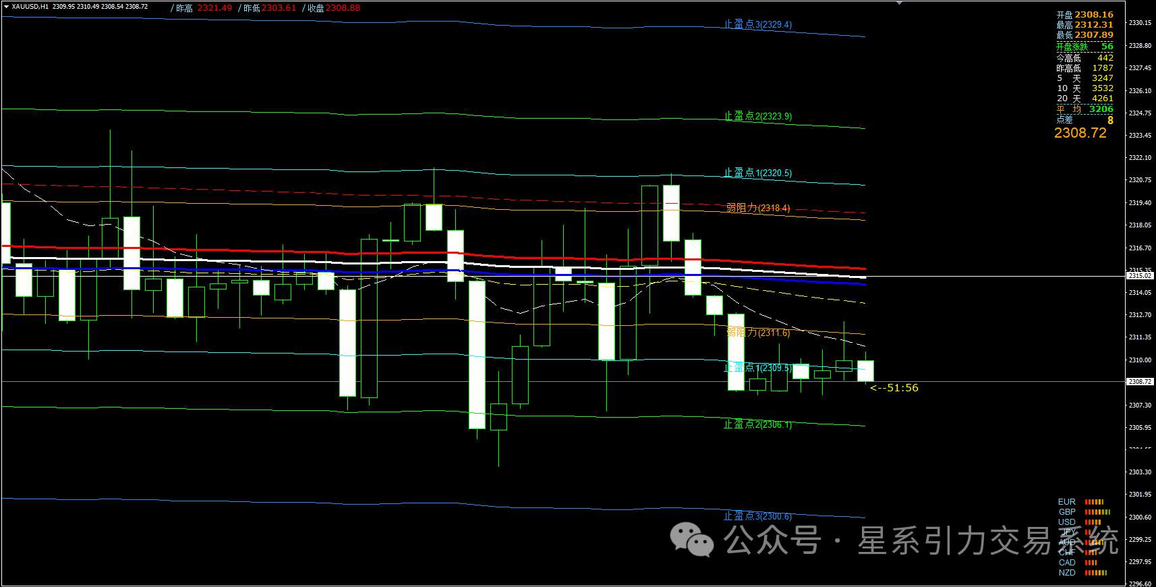Click the 弱阻力(2311.6) line label
The height and width of the screenshot is (587, 1156).
pos(758,332)
